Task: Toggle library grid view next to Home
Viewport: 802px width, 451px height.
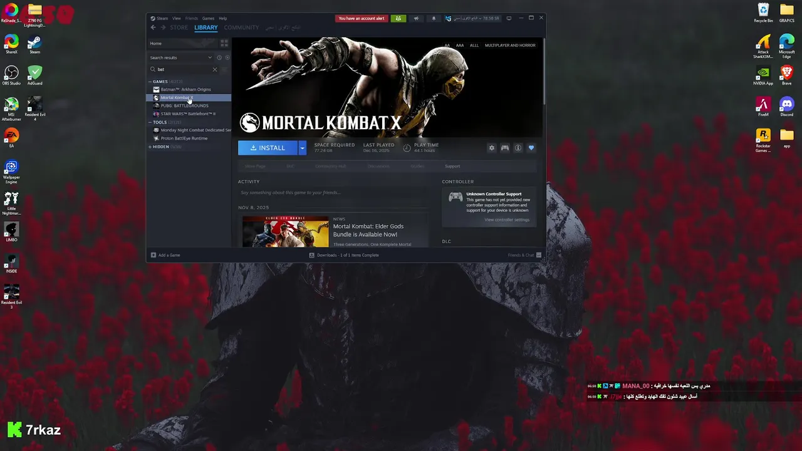Action: 224,43
